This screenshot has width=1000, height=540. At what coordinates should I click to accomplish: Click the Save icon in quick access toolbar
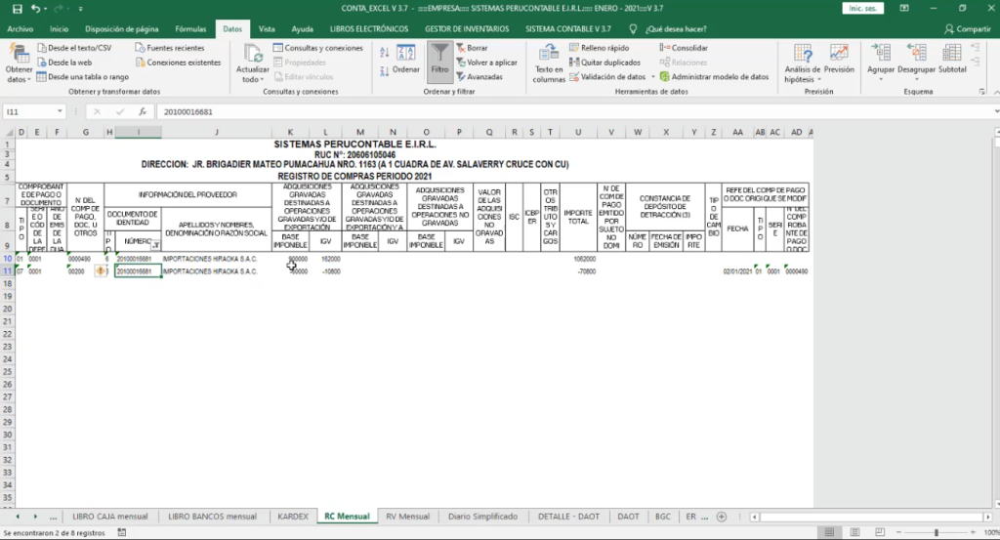(x=18, y=8)
